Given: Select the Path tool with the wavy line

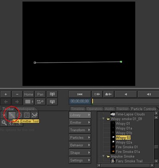Looking at the screenshot, I should click(x=34, y=115).
